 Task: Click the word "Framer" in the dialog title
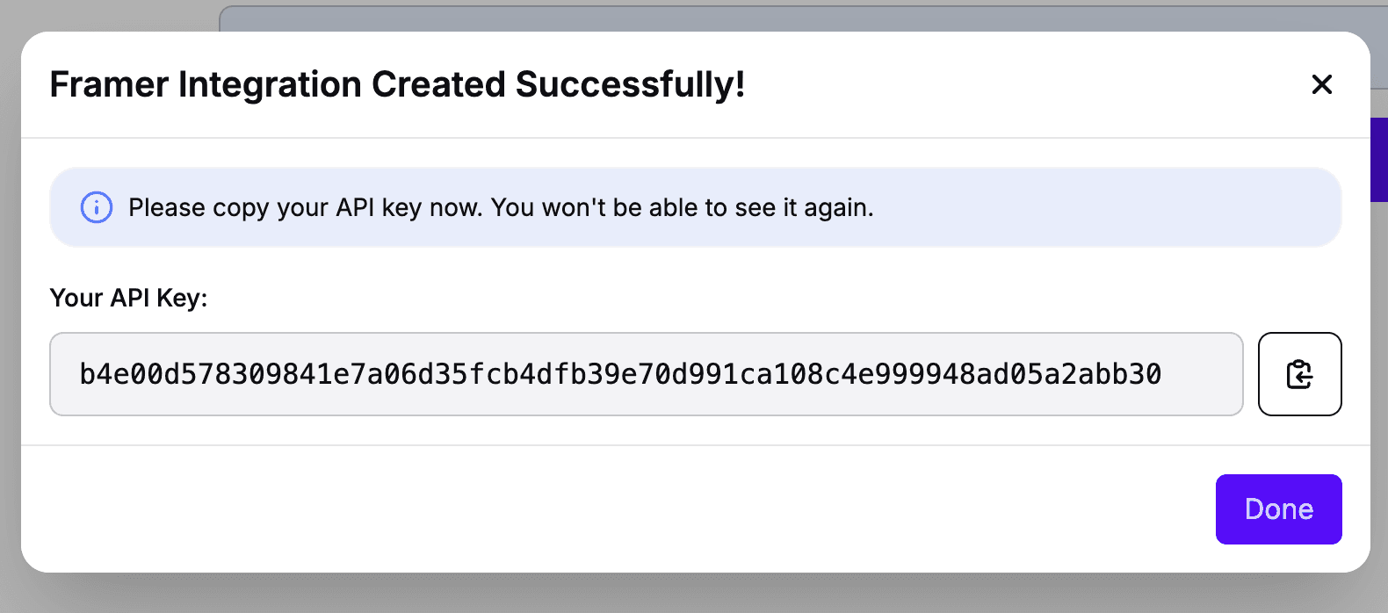coord(109,85)
